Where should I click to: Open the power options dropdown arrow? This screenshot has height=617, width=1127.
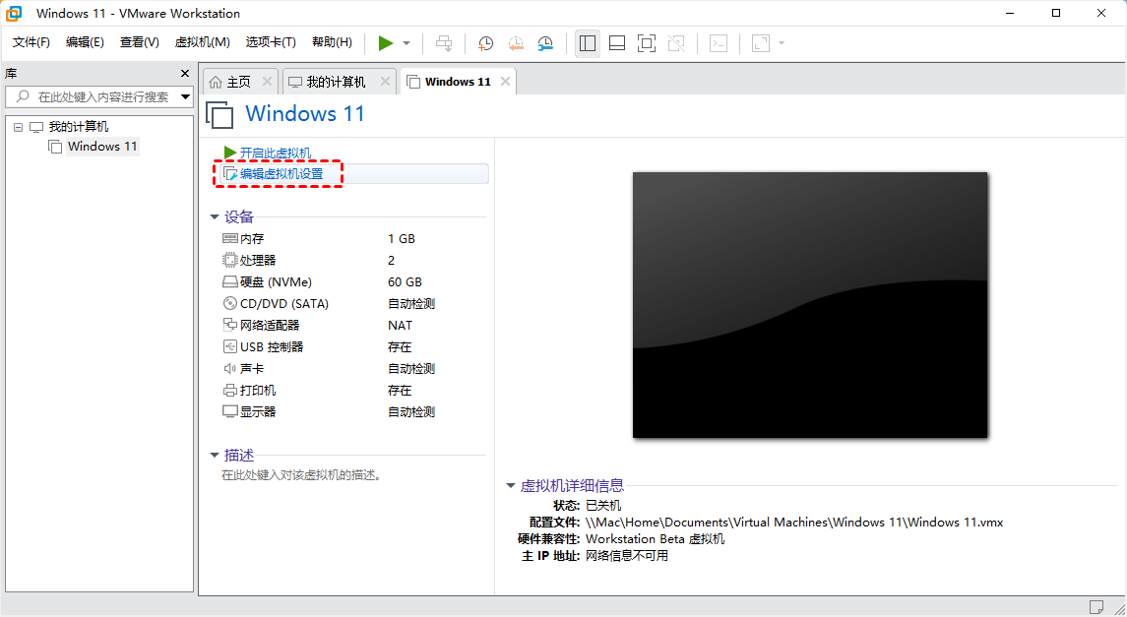[407, 43]
